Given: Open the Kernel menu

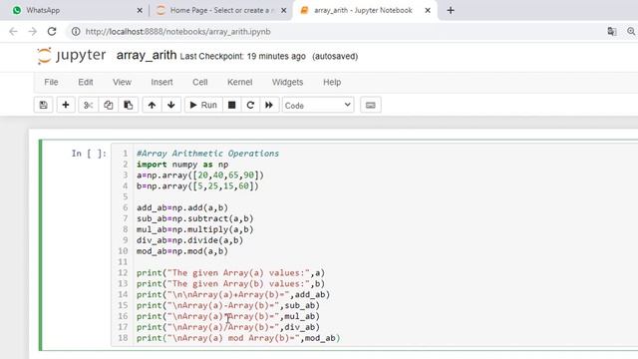Looking at the screenshot, I should coord(239,82).
